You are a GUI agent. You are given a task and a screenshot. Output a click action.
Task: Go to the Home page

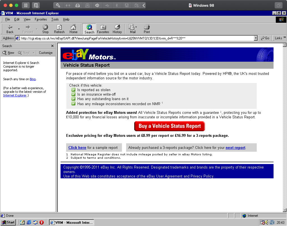coord(73,29)
